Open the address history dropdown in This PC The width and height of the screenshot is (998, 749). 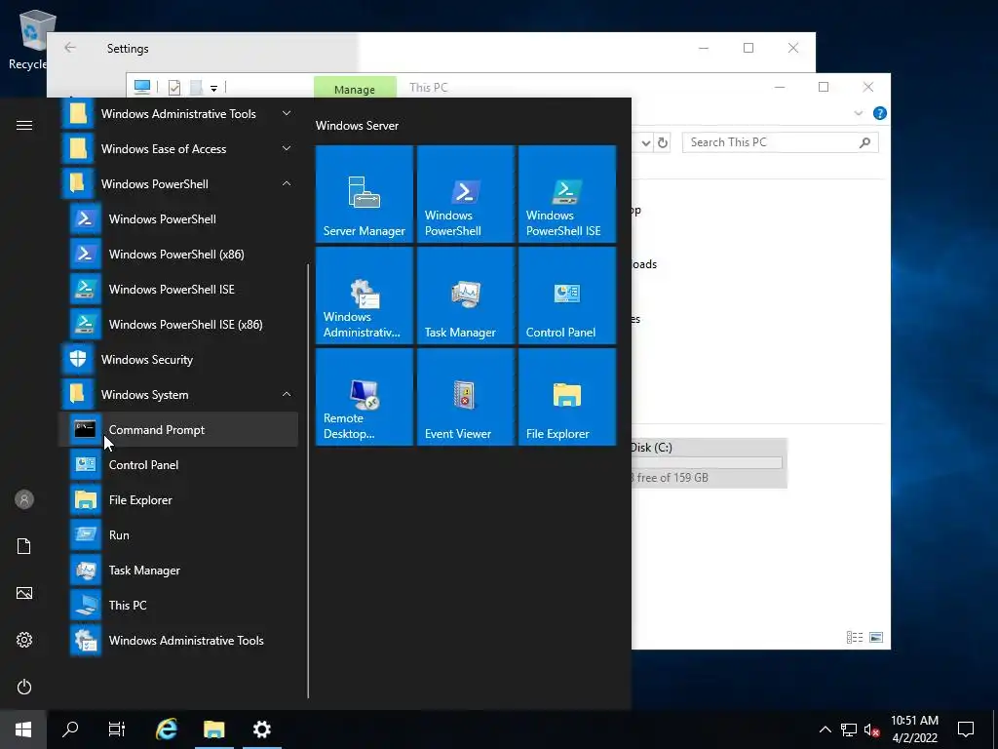click(646, 142)
